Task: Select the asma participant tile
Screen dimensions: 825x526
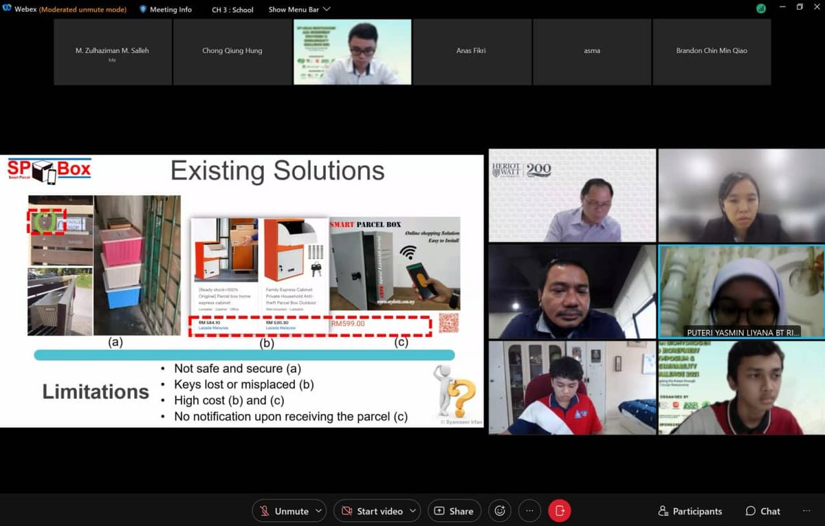Action: click(x=592, y=52)
